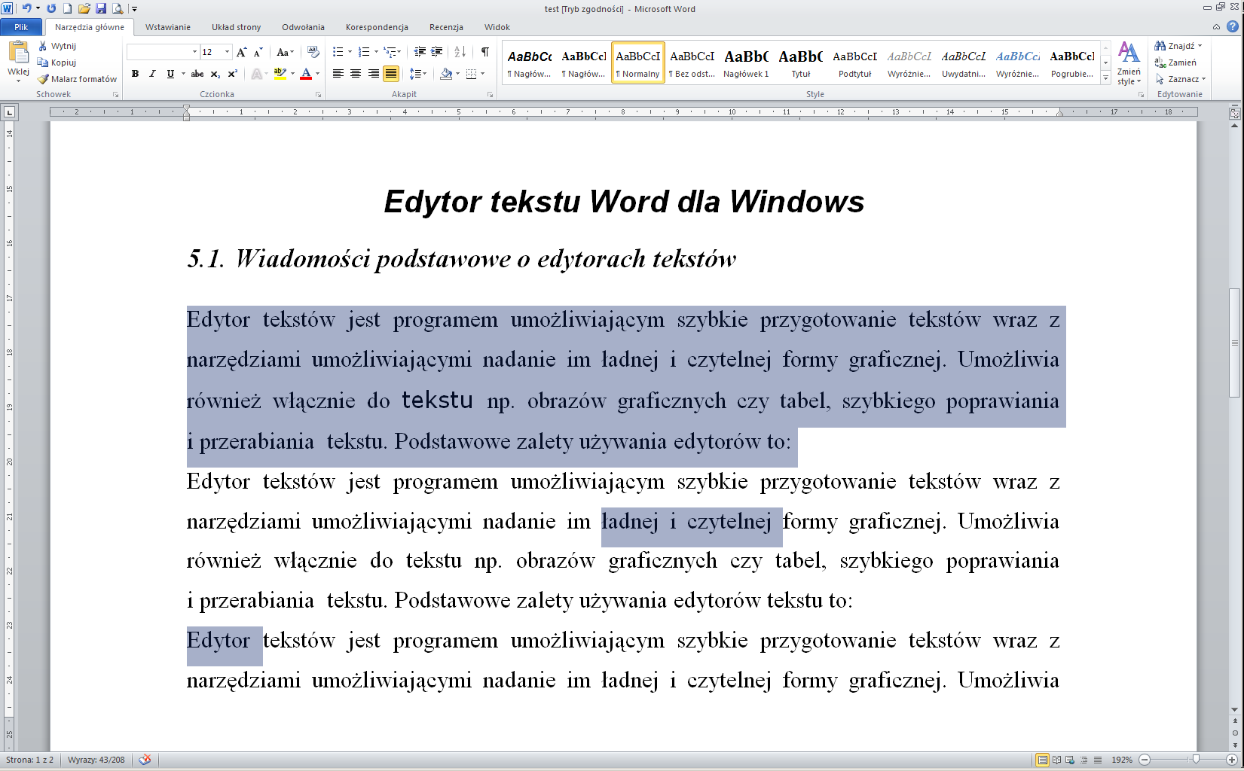Increase the font size with the grow-font icon
This screenshot has width=1244, height=771.
coord(241,52)
